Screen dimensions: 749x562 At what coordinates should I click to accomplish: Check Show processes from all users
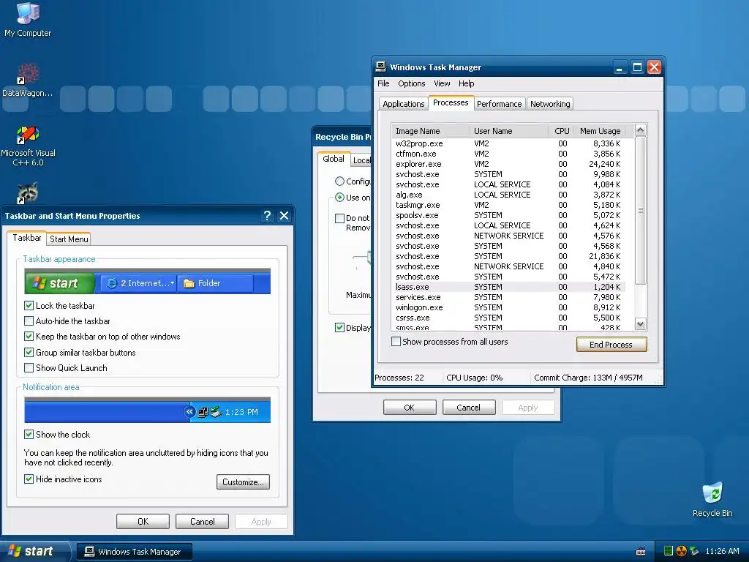tap(396, 342)
